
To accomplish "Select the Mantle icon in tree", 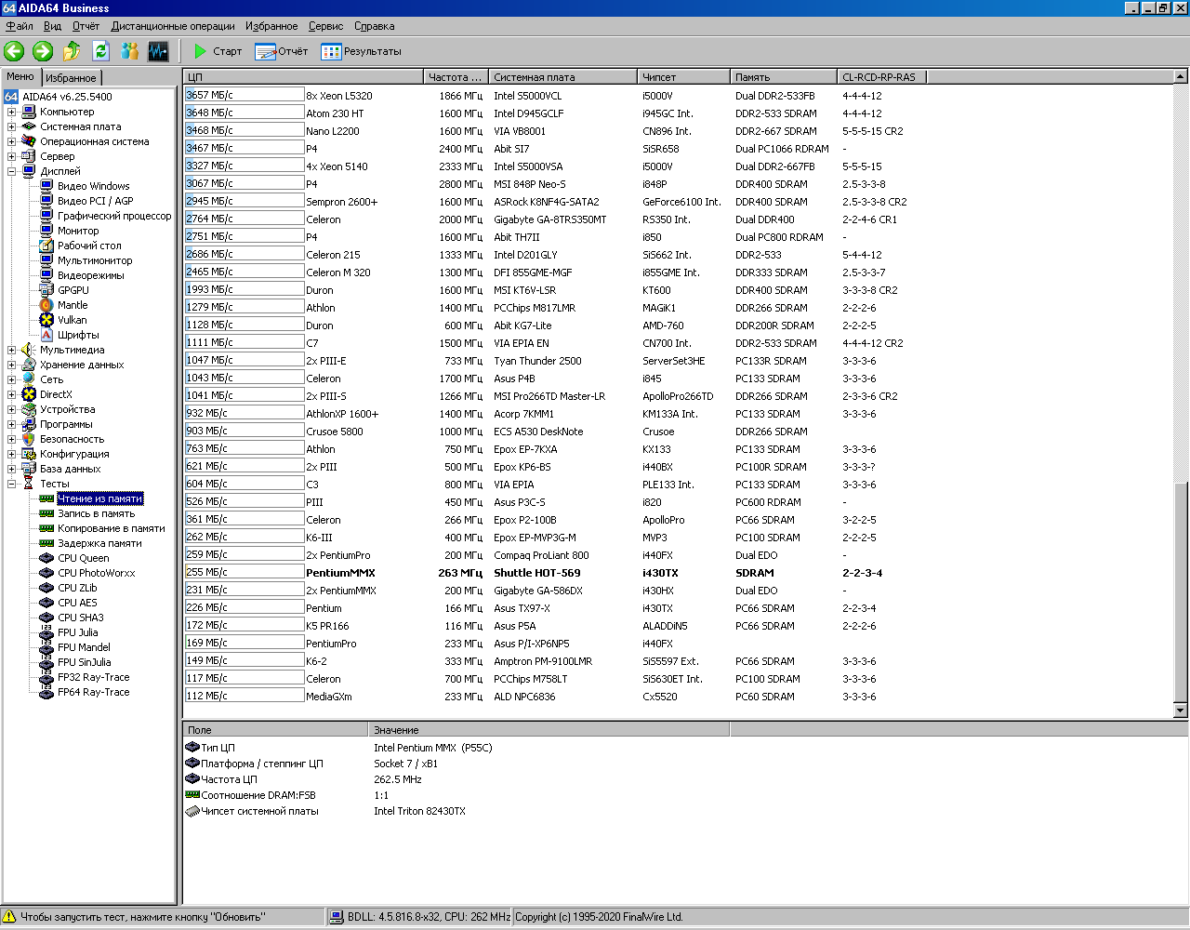I will [46, 305].
